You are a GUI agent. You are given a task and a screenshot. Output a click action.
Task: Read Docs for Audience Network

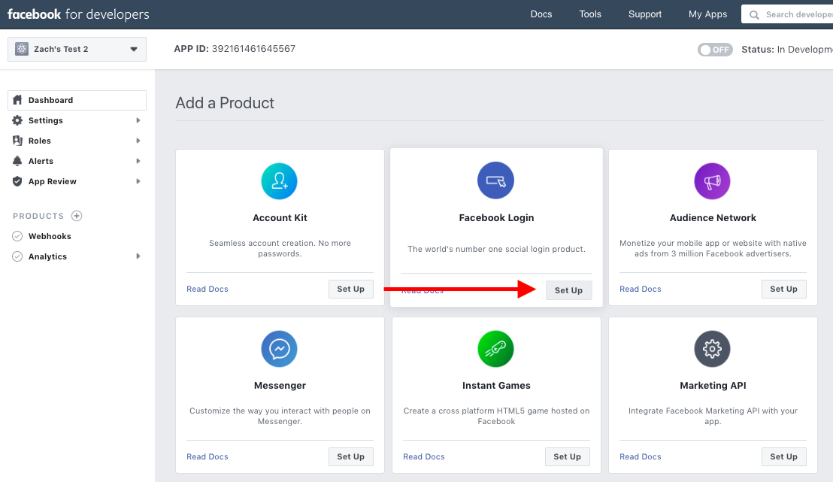tap(640, 289)
